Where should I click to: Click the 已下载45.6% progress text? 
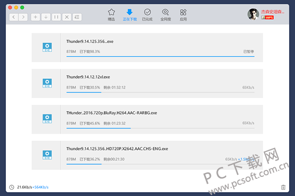90,123
